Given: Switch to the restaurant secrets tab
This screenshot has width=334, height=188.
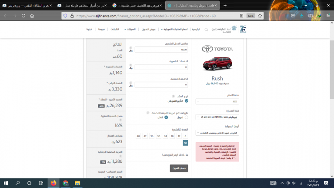Looking at the screenshot, I should click(82, 6).
